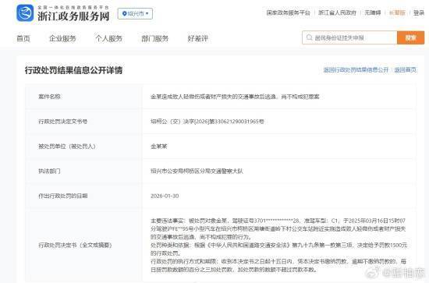Select the 作出行政处罚的日期 label
Viewport: 429px width, 283px height.
63,196
